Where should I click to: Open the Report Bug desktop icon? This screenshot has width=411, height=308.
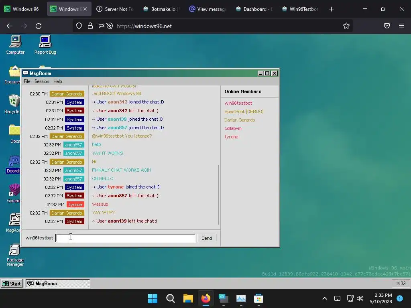[x=45, y=45]
